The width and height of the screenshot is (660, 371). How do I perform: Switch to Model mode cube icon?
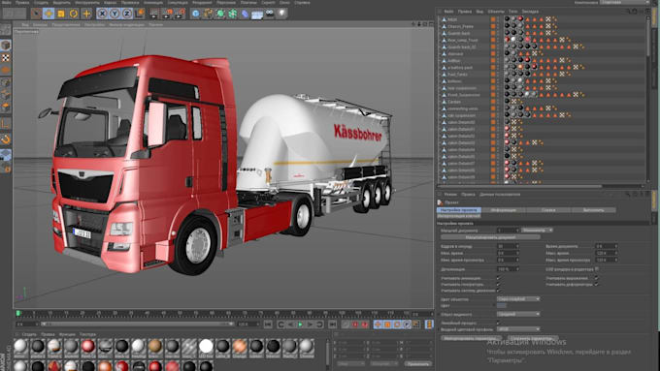(6, 45)
